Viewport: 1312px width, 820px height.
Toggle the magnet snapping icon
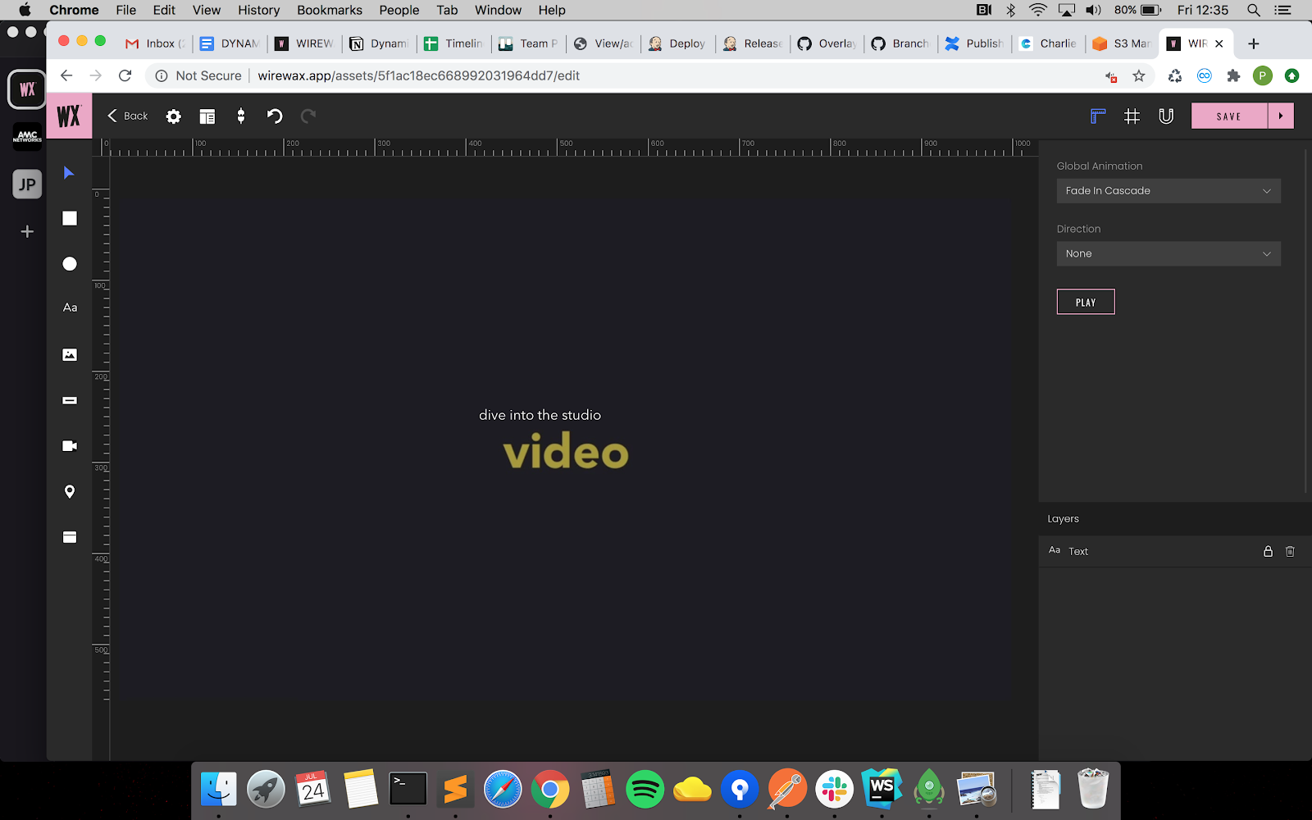[x=1166, y=116]
